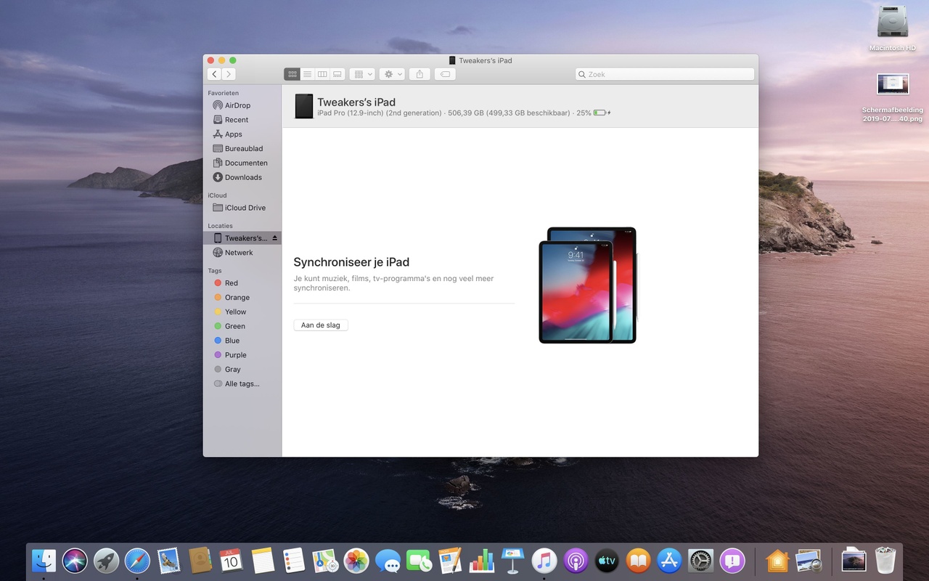
Task: Click the Edit Tags toolbar button
Action: [445, 74]
